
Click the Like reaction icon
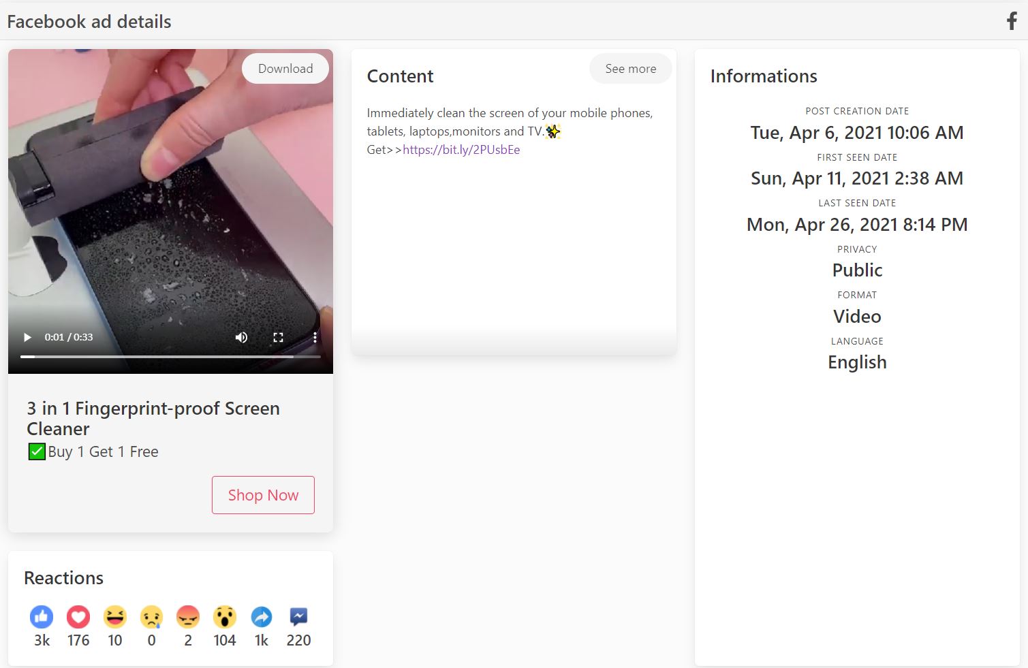(42, 616)
